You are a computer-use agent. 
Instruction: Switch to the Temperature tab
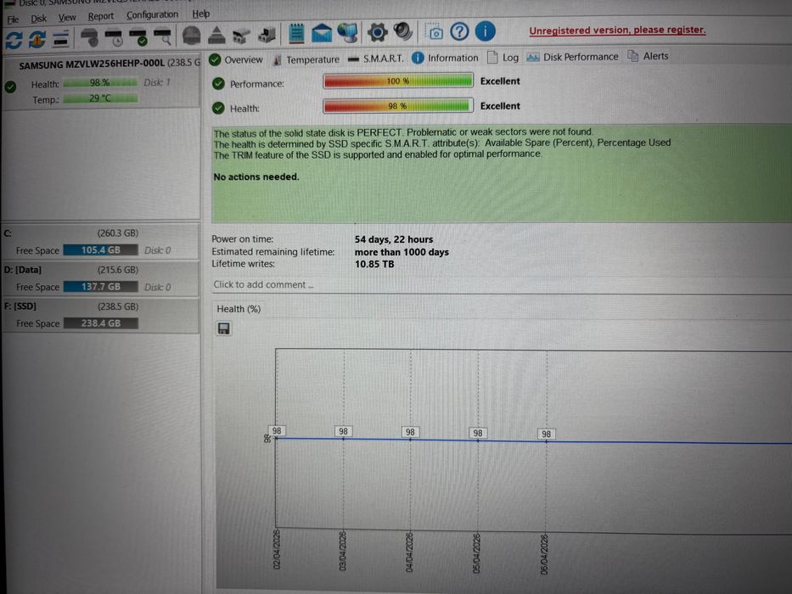306,59
